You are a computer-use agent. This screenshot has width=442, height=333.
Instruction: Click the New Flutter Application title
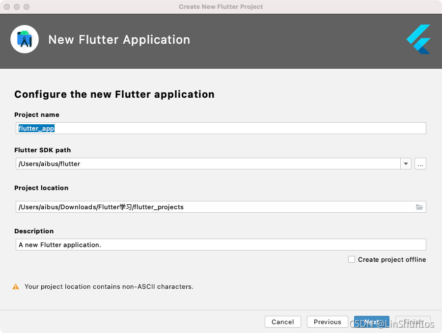119,40
